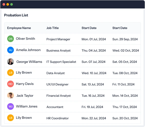Click the blue AJ avatar

11,50
